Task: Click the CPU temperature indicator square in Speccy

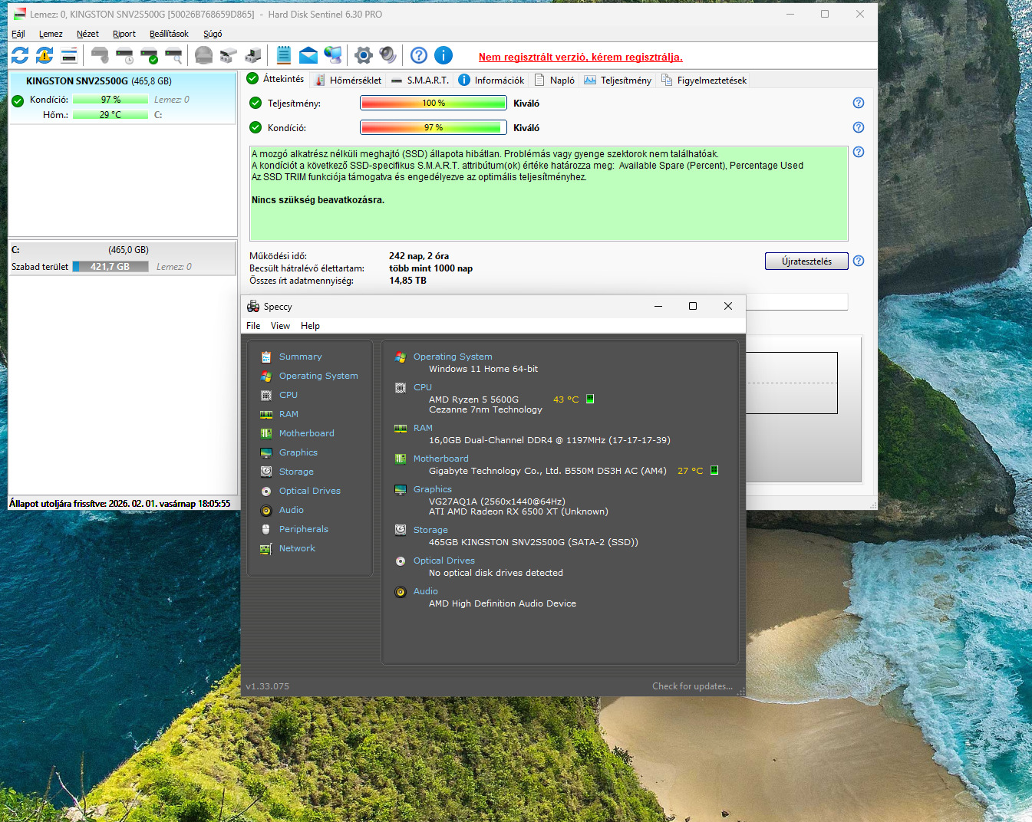Action: click(590, 399)
